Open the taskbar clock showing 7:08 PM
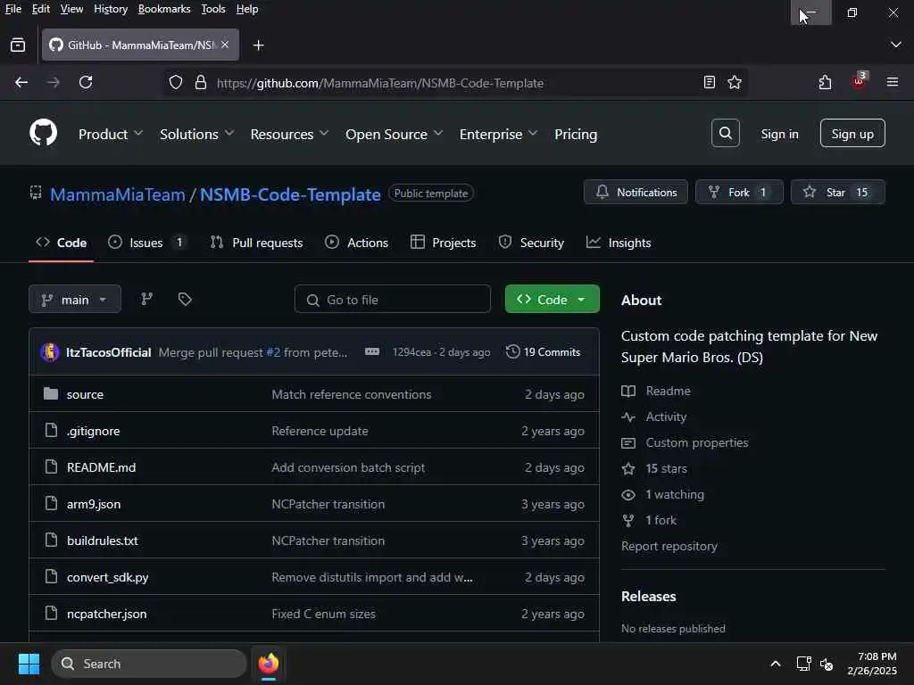 coord(872,664)
